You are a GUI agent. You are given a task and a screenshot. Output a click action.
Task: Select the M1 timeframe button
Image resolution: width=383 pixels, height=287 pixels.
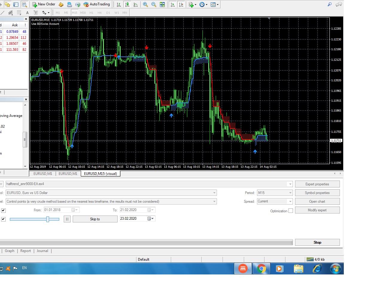[x=58, y=13]
